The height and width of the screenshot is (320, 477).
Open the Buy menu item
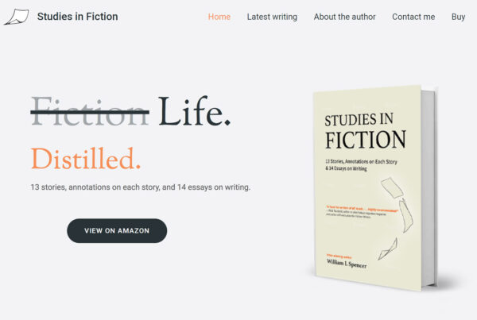point(458,17)
